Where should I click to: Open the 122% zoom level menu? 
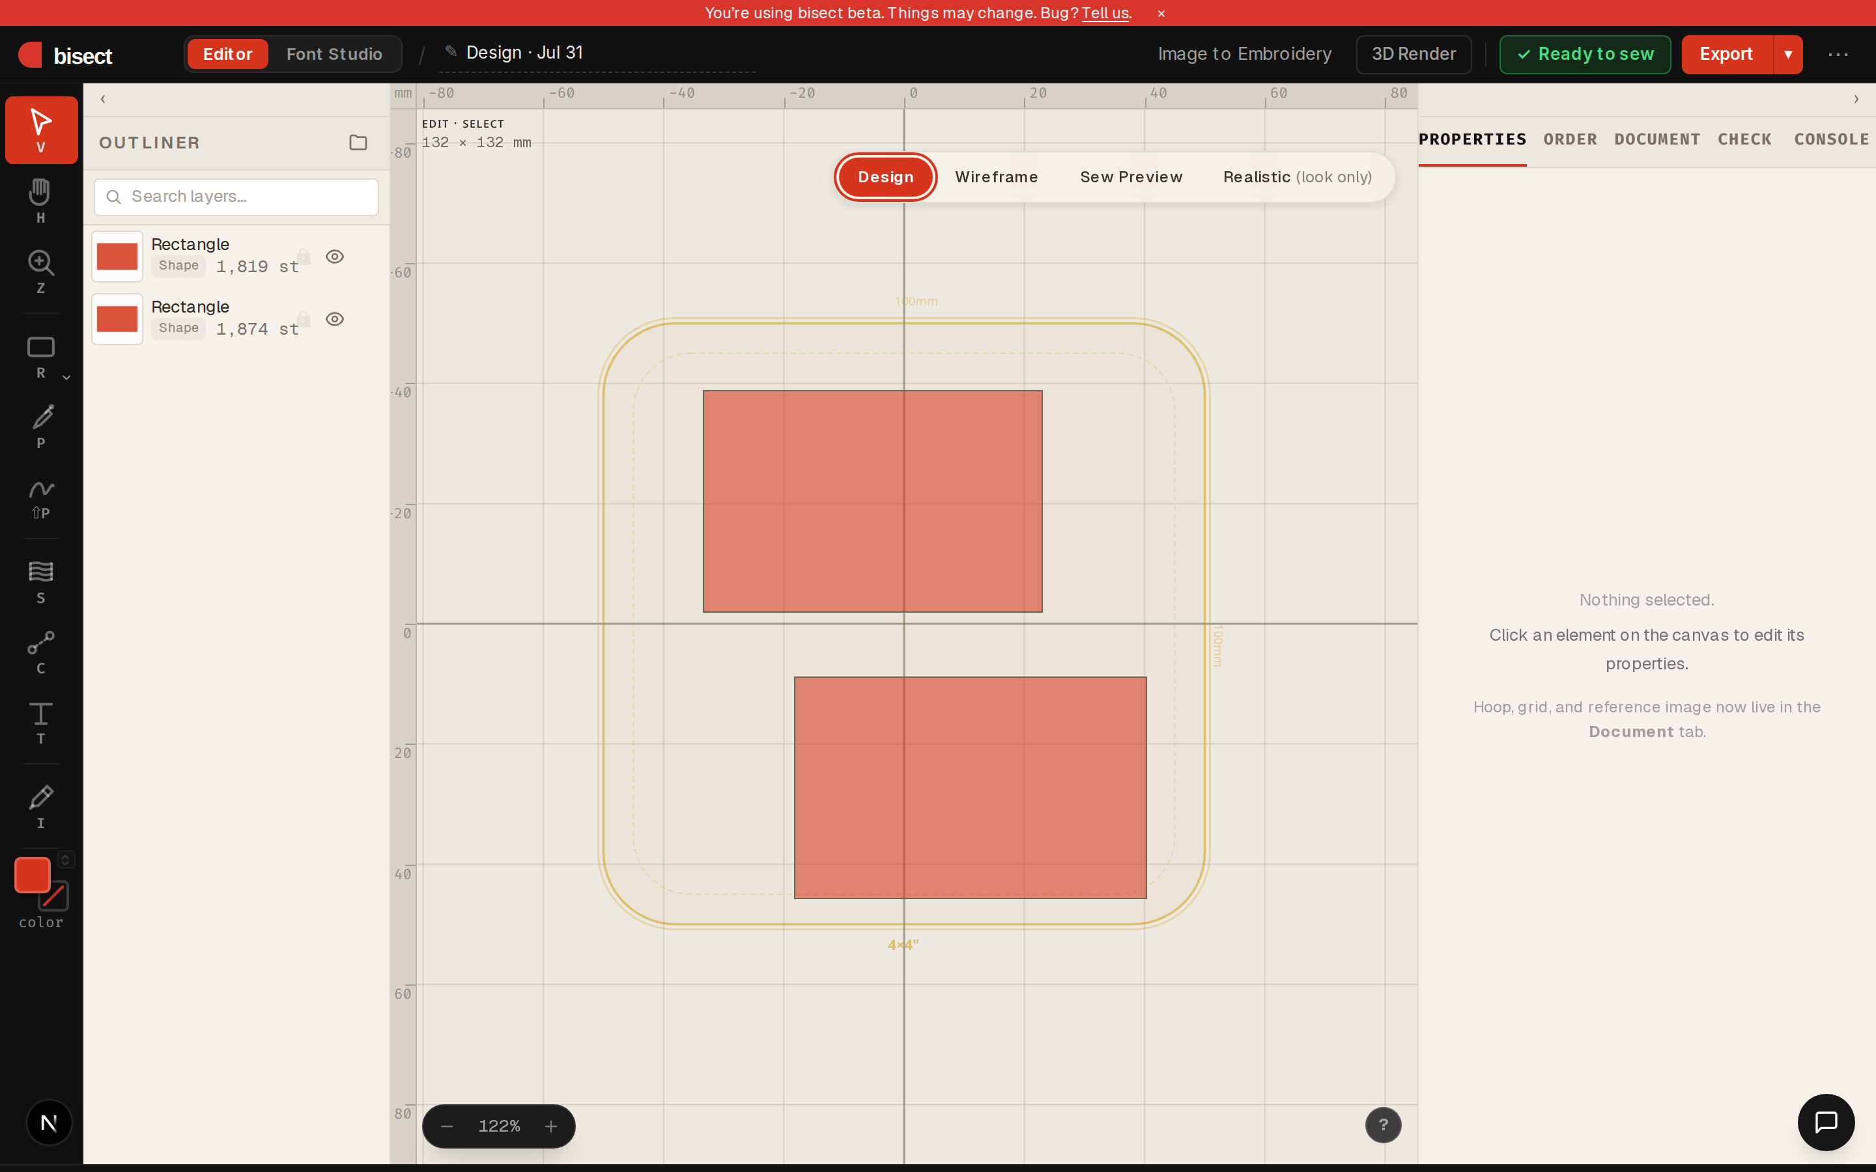pos(499,1126)
